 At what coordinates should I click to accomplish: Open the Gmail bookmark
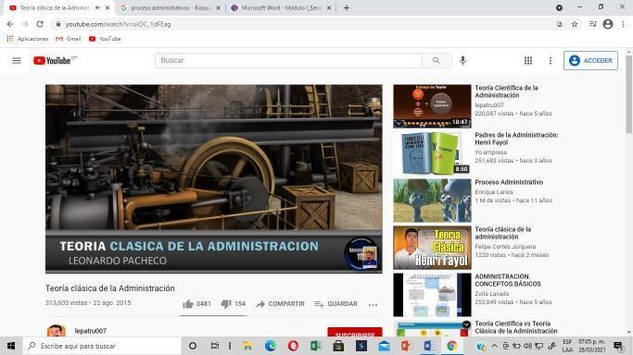[69, 39]
